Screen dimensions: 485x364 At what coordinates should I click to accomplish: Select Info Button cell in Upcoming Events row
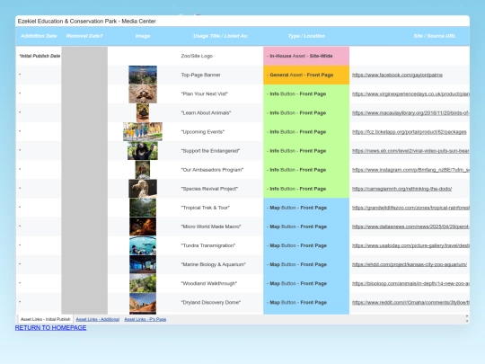coord(306,132)
